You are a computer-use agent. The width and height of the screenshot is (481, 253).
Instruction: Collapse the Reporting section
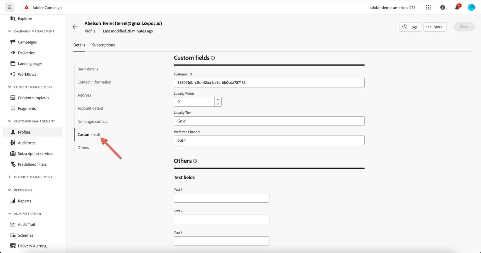pos(10,190)
